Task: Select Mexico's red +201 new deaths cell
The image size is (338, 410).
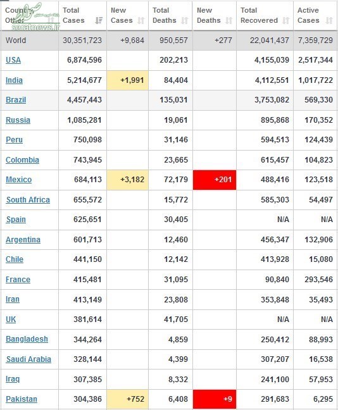Action: click(215, 180)
